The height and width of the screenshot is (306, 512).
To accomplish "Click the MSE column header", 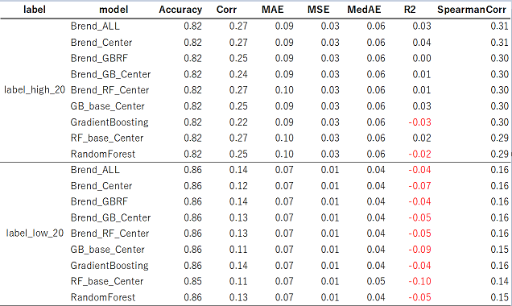I will 318,10.
